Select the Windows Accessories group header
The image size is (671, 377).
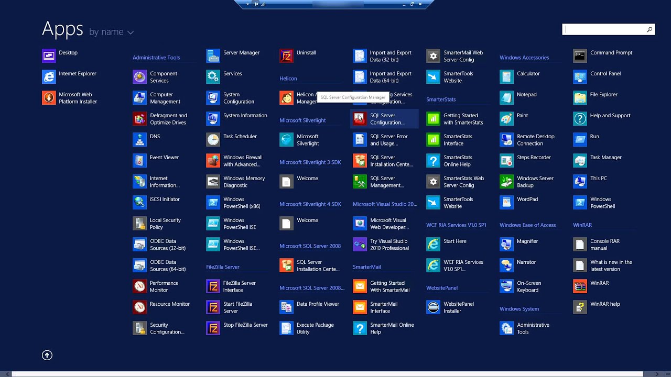coord(524,58)
